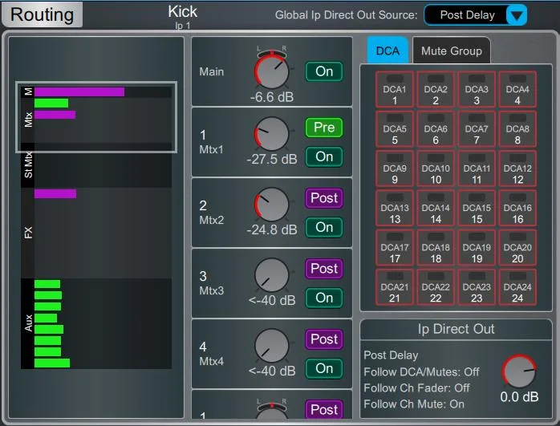The width and height of the screenshot is (560, 426).
Task: Click Follow Ch Mute: On setting
Action: coord(414,404)
